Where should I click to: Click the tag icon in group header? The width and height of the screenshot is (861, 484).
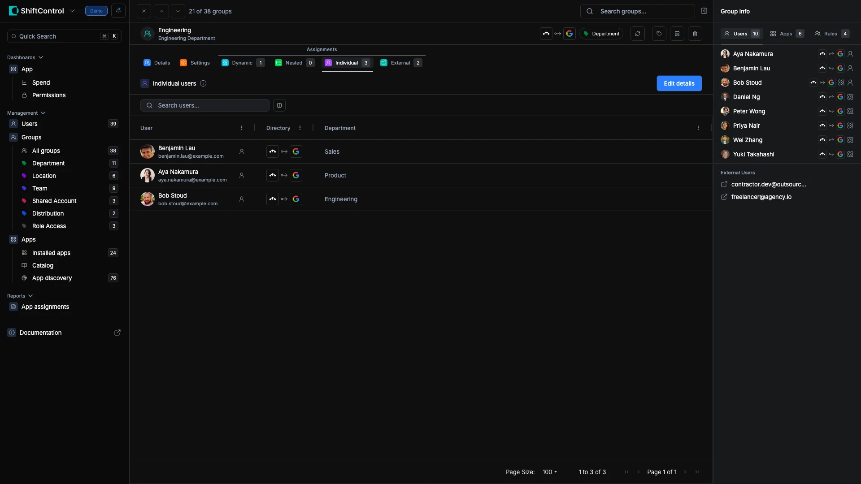(x=659, y=34)
